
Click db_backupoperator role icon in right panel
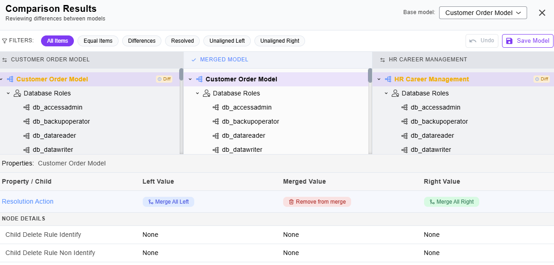click(x=404, y=121)
